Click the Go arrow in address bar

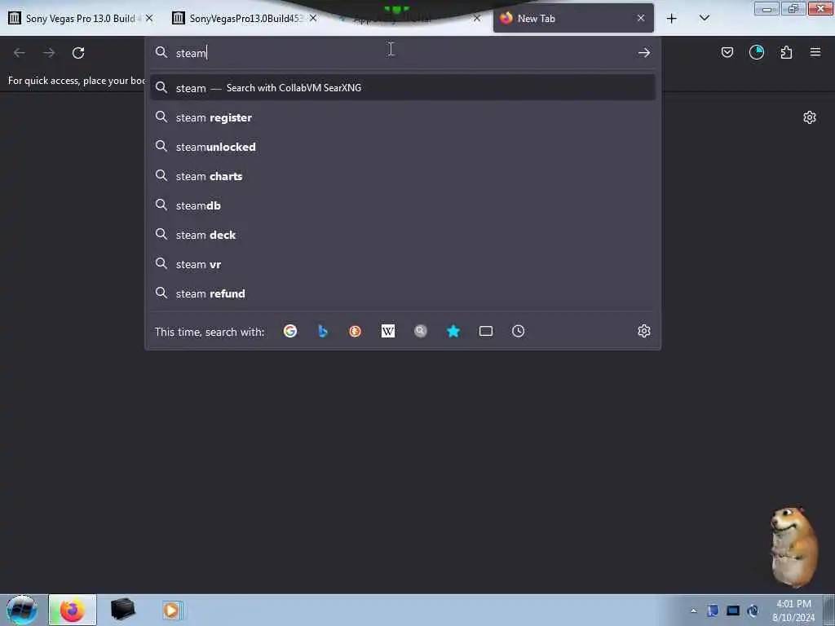click(644, 52)
